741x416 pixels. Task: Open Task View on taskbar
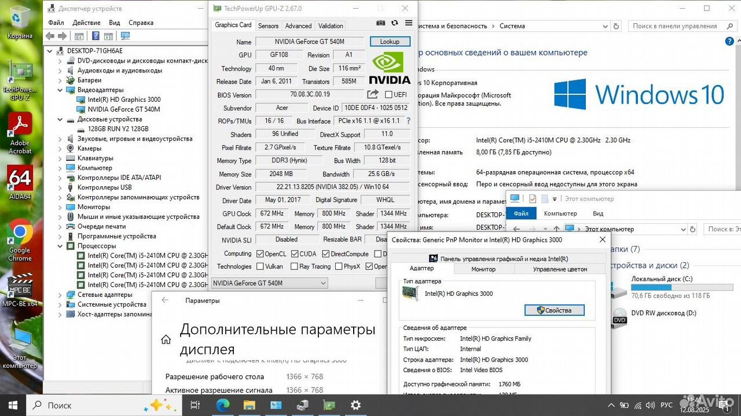(x=195, y=405)
